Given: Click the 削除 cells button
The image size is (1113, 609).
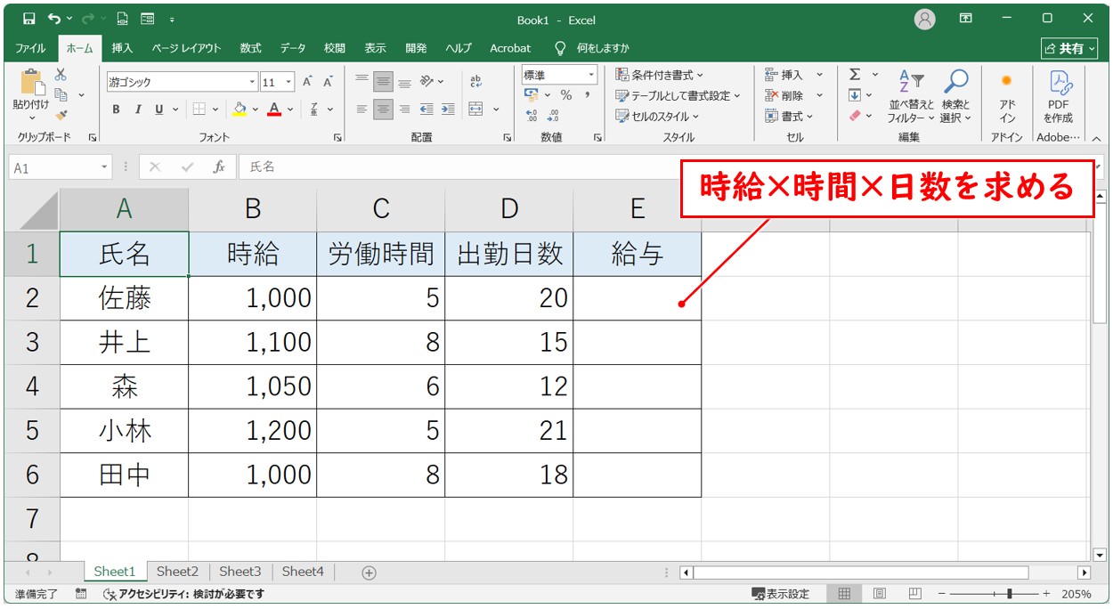Looking at the screenshot, I should 792,95.
